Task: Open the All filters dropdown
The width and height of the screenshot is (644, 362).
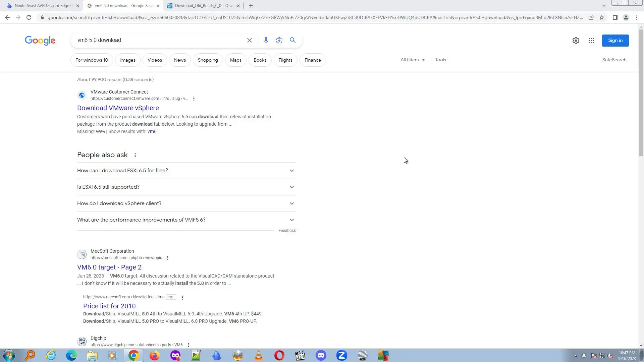Action: point(412,60)
